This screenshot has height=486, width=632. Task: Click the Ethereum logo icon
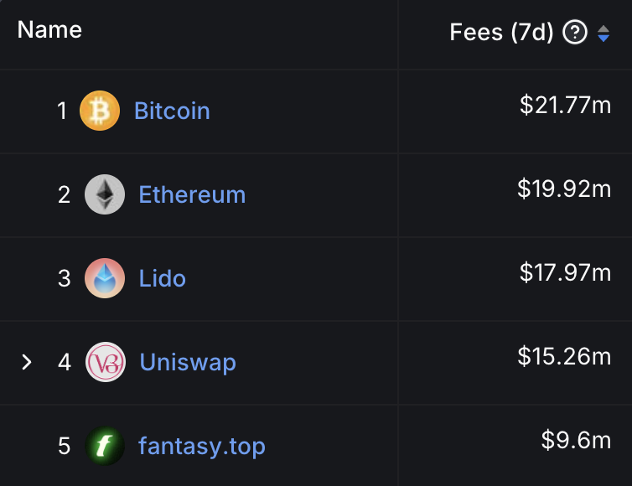105,194
